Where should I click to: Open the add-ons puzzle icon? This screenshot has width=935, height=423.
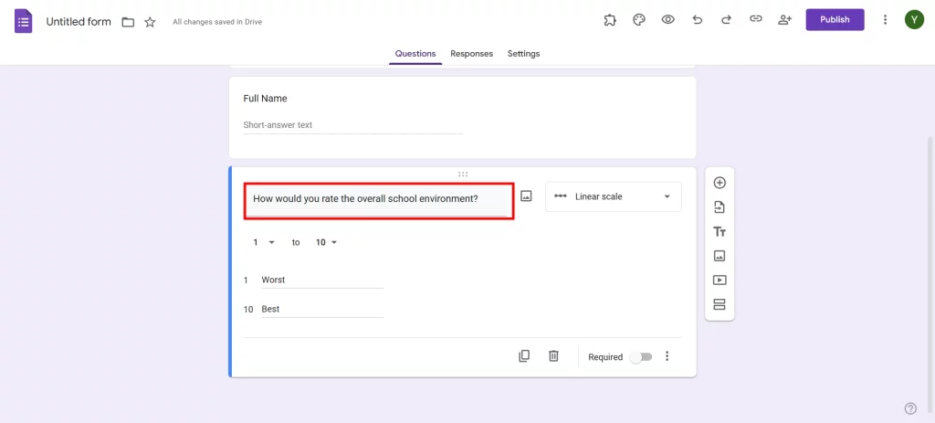point(609,20)
